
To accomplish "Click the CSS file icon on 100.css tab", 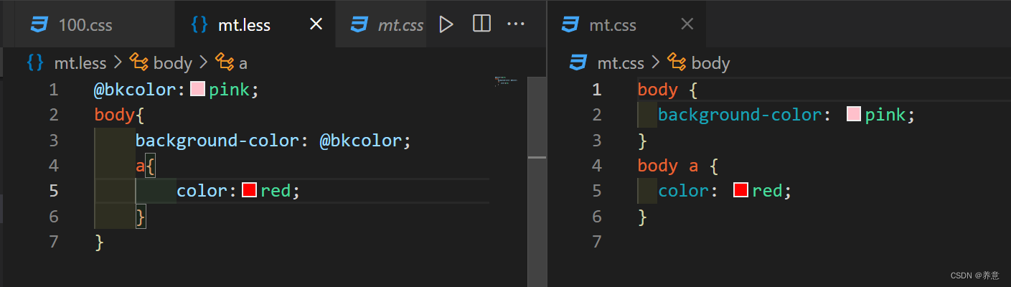I will tap(39, 25).
